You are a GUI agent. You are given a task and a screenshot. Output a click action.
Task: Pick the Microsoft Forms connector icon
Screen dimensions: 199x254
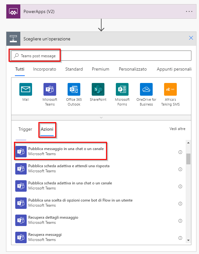[122, 89]
